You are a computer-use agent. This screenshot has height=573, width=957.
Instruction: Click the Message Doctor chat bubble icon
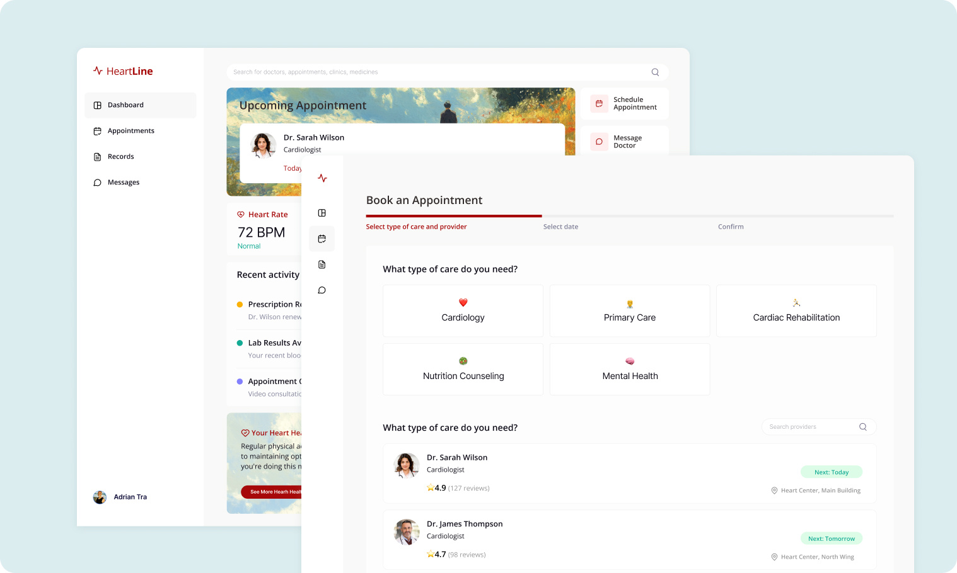598,142
